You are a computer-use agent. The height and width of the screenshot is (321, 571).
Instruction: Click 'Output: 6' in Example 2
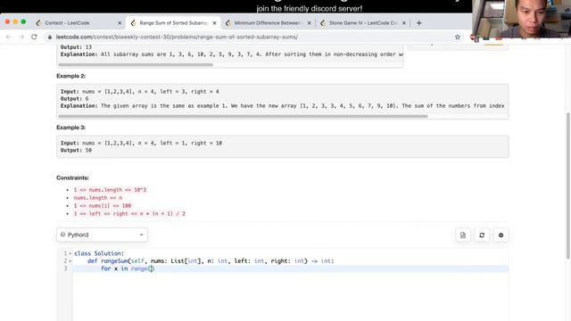click(75, 99)
